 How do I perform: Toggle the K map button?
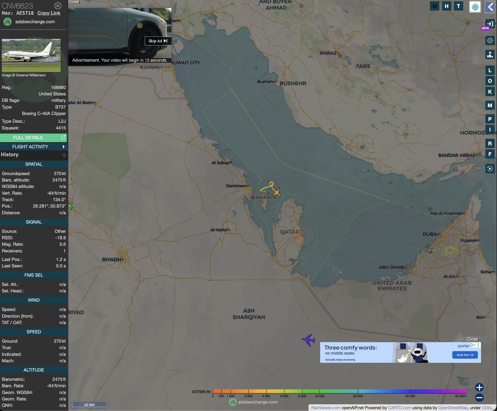(490, 92)
